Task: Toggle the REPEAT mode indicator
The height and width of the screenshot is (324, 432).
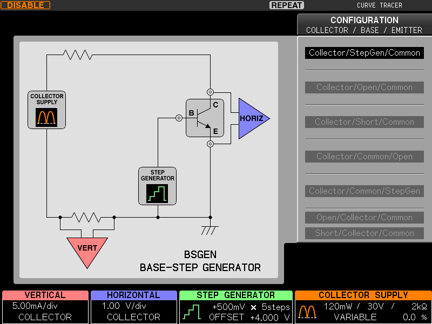Action: (287, 5)
